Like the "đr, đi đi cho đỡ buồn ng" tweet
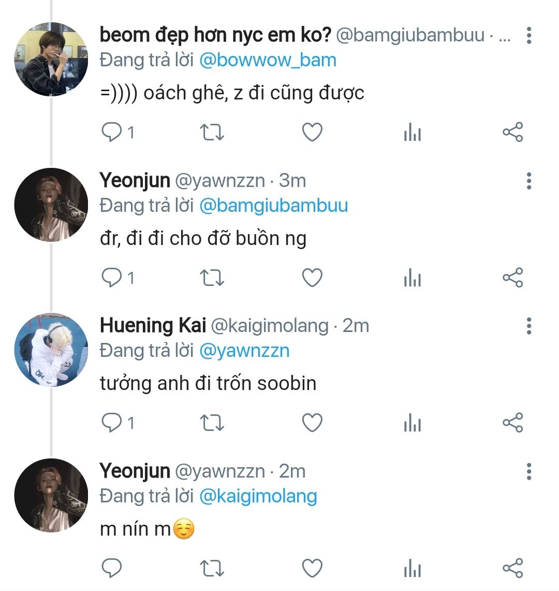The width and height of the screenshot is (559, 591). pos(312,279)
